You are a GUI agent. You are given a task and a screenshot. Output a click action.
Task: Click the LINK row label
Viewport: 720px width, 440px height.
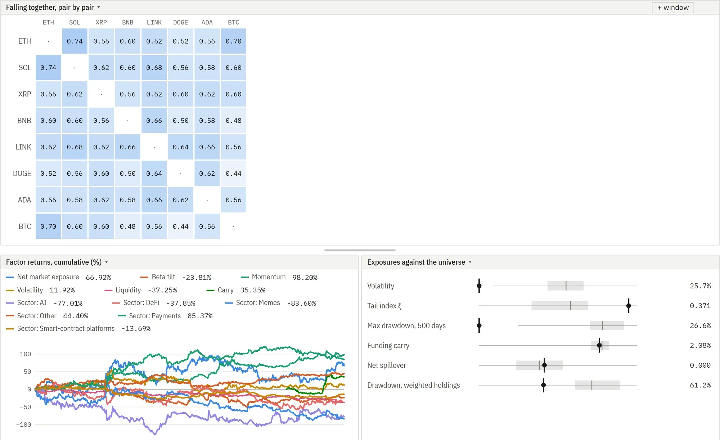pyautogui.click(x=23, y=147)
